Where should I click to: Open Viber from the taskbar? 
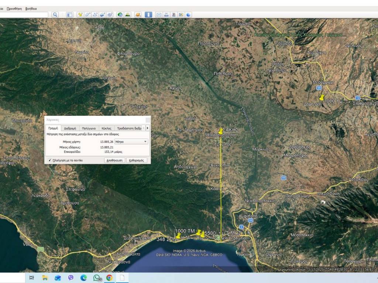pyautogui.click(x=71, y=278)
